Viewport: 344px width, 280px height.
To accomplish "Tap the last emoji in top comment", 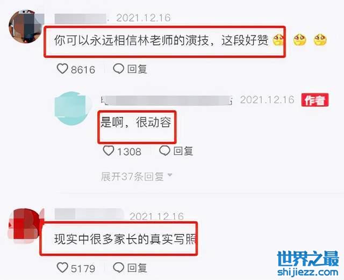I will pyautogui.click(x=320, y=40).
